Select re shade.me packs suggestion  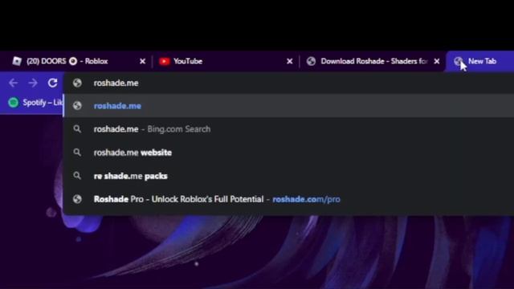(289, 176)
